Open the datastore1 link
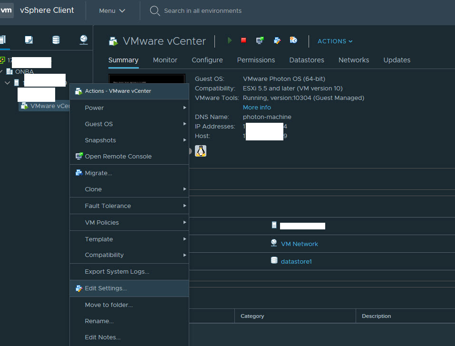Screen dimensions: 455x346 (x=296, y=261)
